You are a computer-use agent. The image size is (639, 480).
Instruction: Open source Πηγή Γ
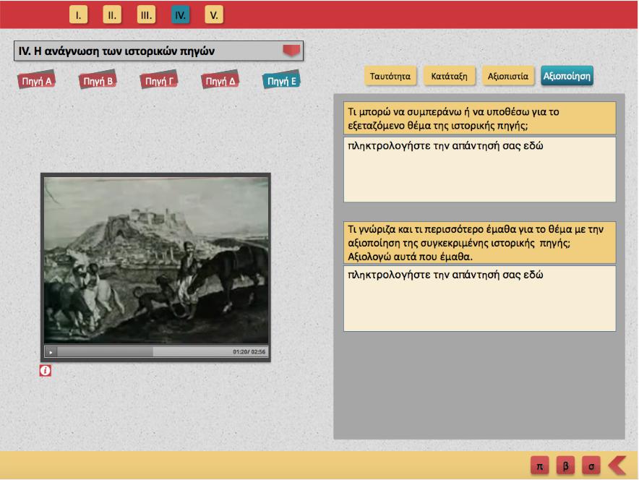pyautogui.click(x=159, y=81)
